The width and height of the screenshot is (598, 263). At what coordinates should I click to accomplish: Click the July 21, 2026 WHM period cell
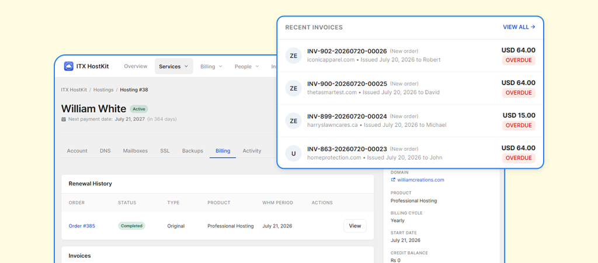[277, 226]
